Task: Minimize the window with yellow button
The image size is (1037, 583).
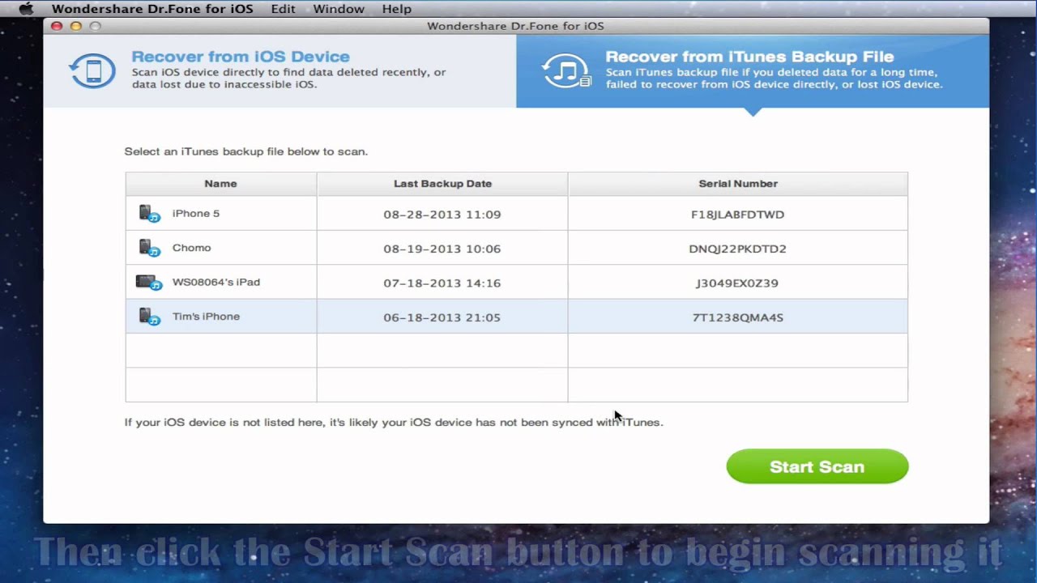Action: pyautogui.click(x=76, y=26)
